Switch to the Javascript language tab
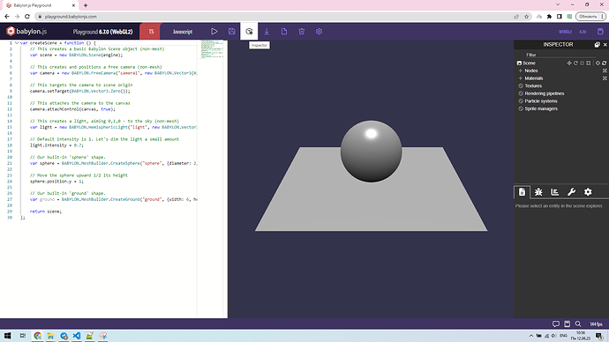 (183, 32)
